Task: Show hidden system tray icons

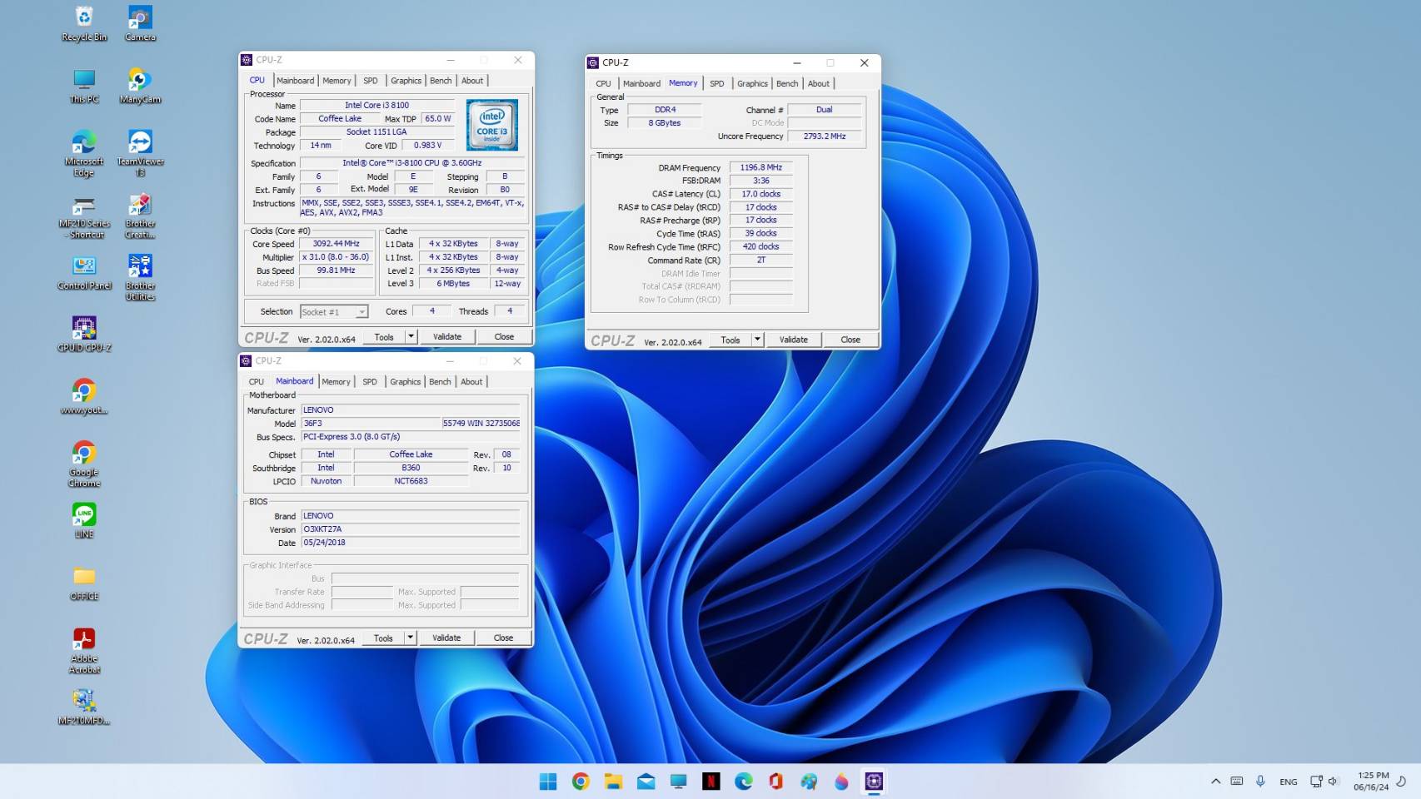Action: tap(1216, 782)
